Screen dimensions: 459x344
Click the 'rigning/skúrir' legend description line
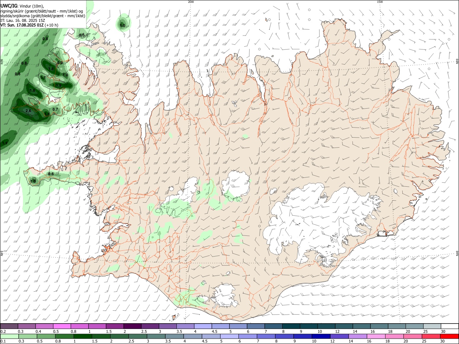point(42,11)
